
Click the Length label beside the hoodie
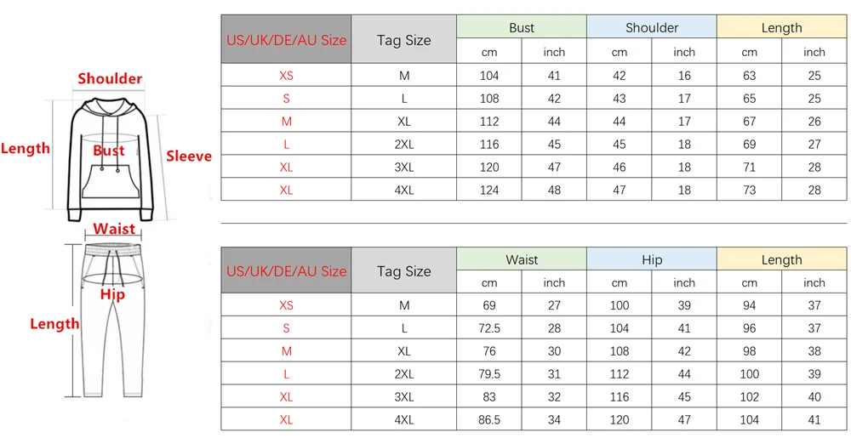[26, 149]
